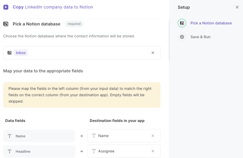
Task: Click the Notion icon beside the Pick a Notion database heading
Action: pyautogui.click(x=6, y=24)
